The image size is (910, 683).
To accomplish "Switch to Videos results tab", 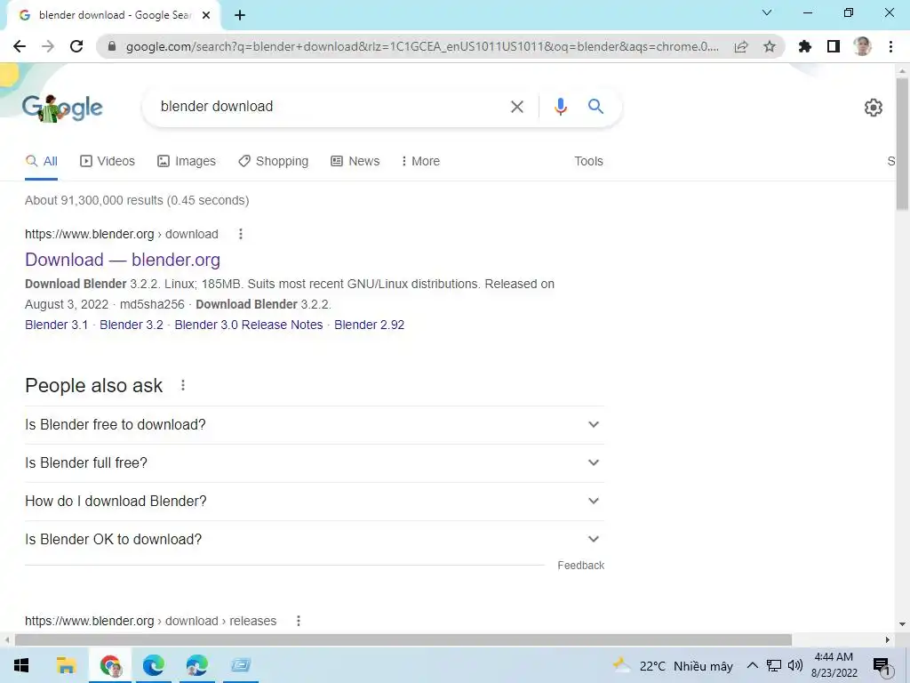I will 108,161.
